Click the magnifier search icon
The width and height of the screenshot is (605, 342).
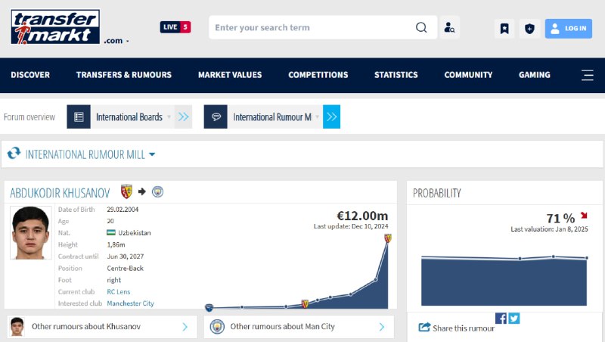pyautogui.click(x=421, y=27)
